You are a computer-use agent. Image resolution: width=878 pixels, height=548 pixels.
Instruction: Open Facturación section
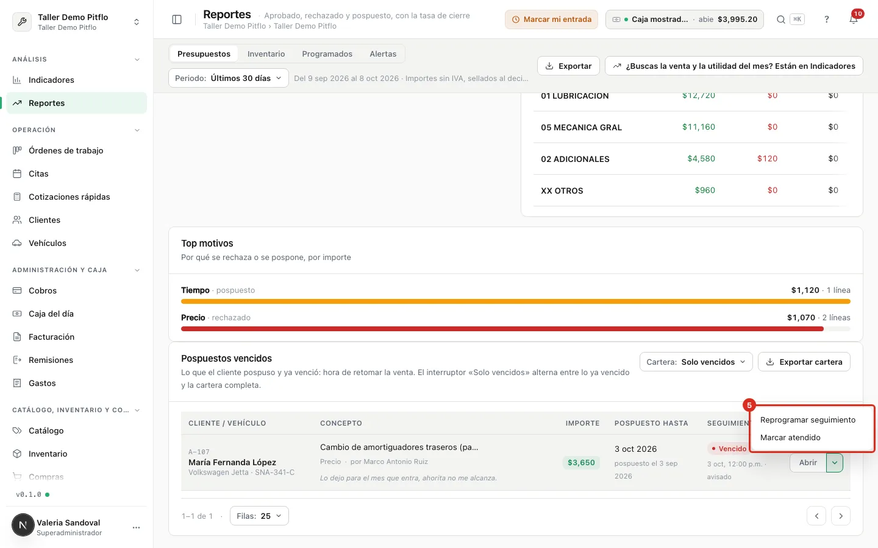tap(77, 337)
